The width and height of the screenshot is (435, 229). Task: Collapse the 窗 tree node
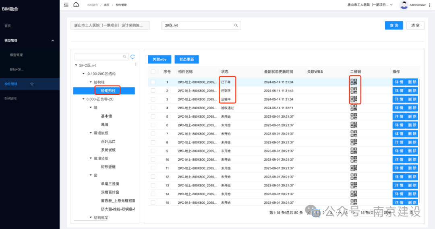91,175
